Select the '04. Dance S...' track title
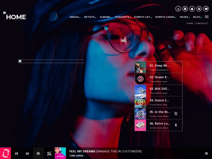Screen dimensions: 212x159 (159, 101)
